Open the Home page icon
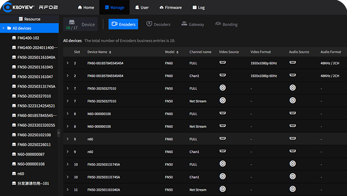The image size is (347, 196). pyautogui.click(x=80, y=7)
